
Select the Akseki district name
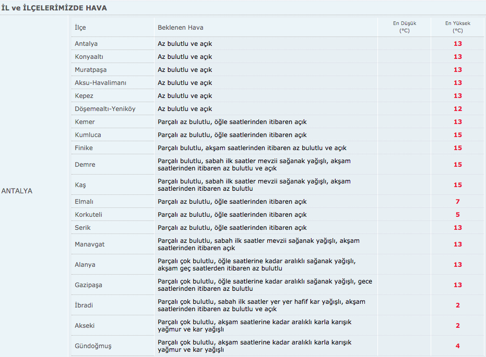coord(85,325)
